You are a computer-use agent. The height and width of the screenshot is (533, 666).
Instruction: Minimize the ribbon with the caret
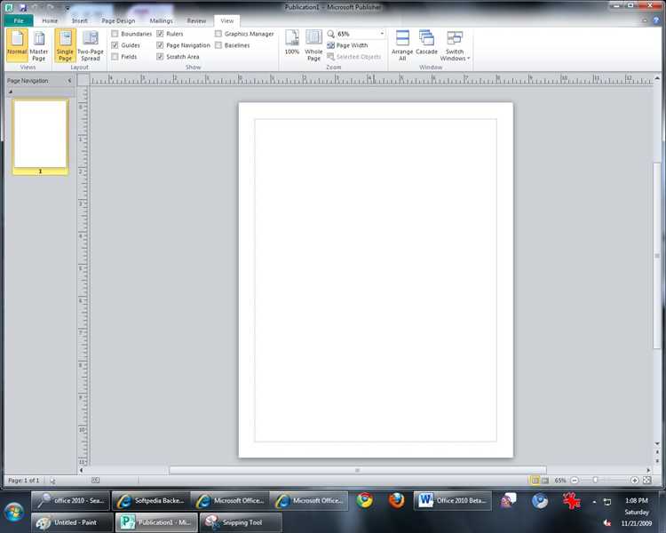(x=645, y=20)
